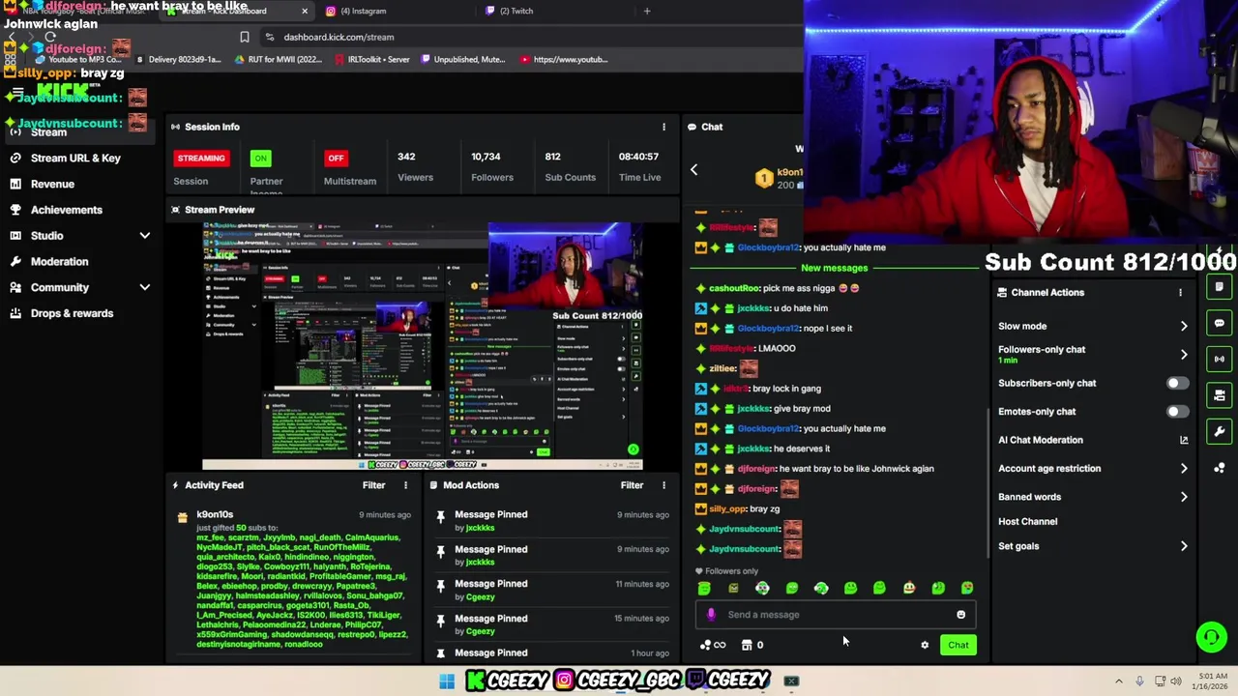This screenshot has width=1238, height=696.
Task: Pick the first green quick emote
Action: pos(704,588)
